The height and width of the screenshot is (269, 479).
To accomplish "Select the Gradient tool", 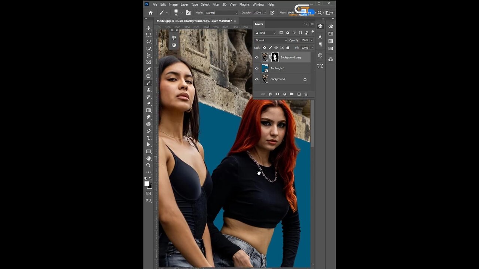I will click(x=149, y=110).
